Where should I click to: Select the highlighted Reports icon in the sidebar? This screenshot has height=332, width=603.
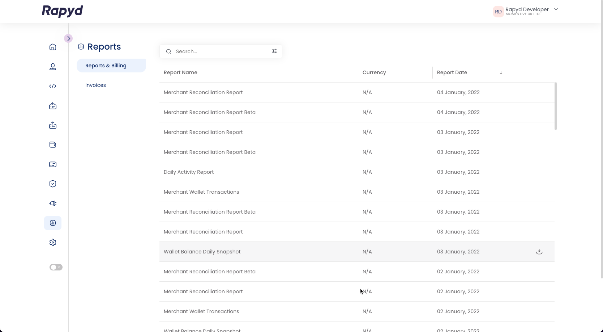click(x=53, y=223)
